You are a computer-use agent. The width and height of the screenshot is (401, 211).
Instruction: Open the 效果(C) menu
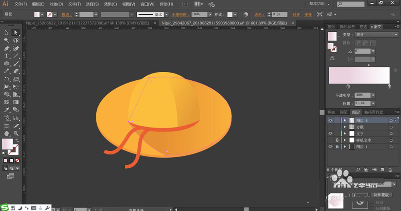(x=110, y=4)
